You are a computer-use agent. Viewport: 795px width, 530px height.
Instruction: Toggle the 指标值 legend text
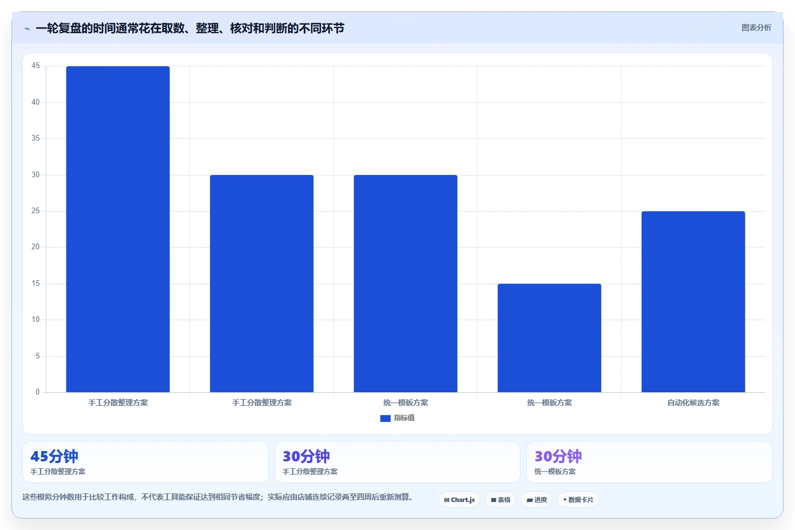click(x=404, y=418)
